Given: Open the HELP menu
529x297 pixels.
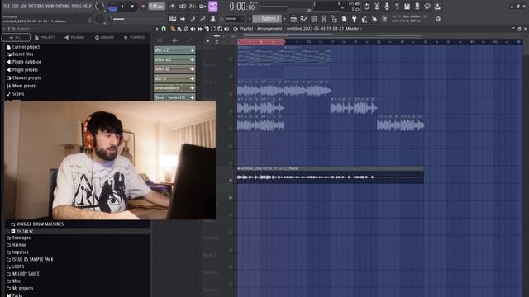Looking at the screenshot, I should pyautogui.click(x=87, y=6).
